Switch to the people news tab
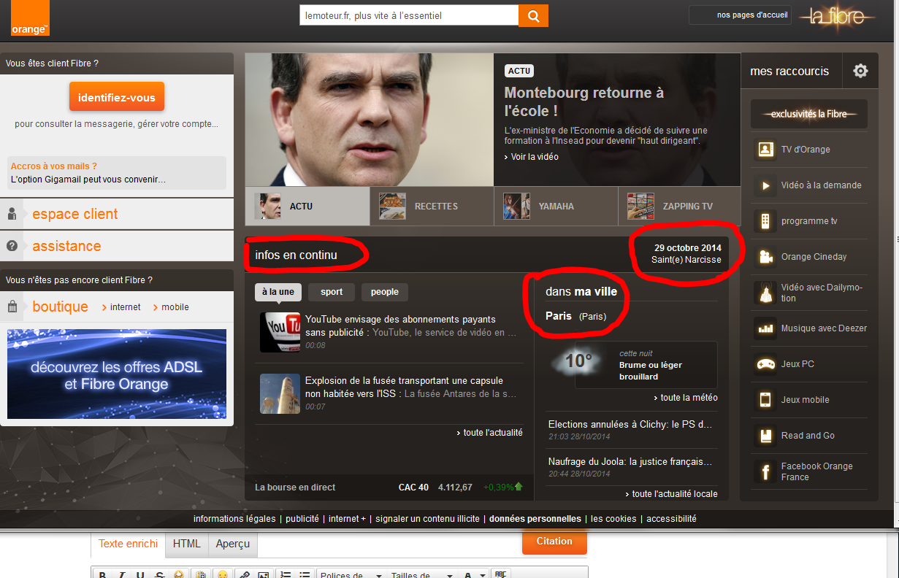Image resolution: width=899 pixels, height=578 pixels. (x=385, y=292)
